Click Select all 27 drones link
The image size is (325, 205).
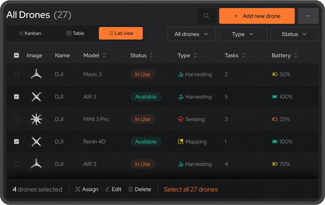(191, 189)
